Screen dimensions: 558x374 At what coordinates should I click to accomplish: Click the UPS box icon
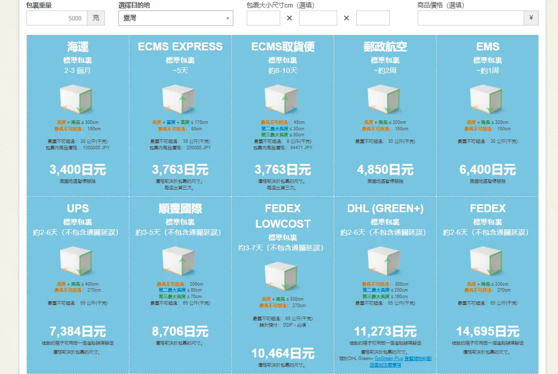pos(76,261)
